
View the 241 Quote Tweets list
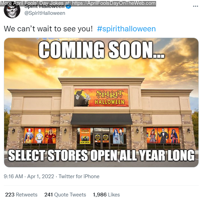[65, 195]
